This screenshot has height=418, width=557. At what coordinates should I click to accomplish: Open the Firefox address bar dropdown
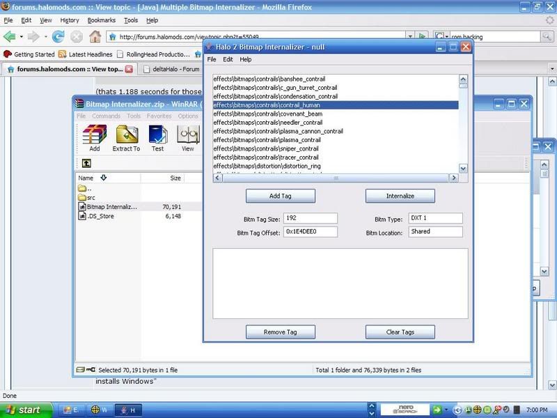pos(410,36)
